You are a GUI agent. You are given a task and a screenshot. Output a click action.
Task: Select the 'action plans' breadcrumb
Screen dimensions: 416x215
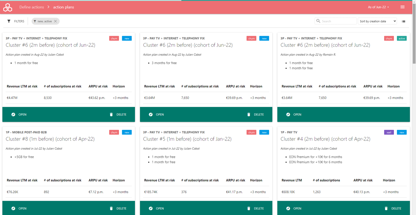pos(64,7)
